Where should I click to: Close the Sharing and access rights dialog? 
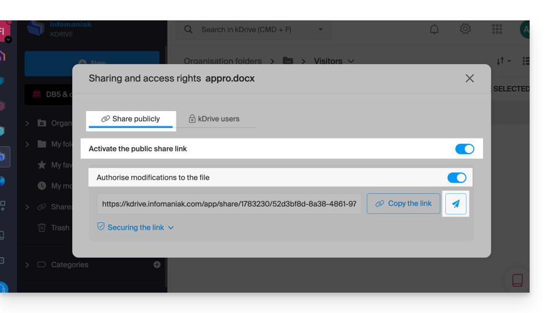(470, 78)
